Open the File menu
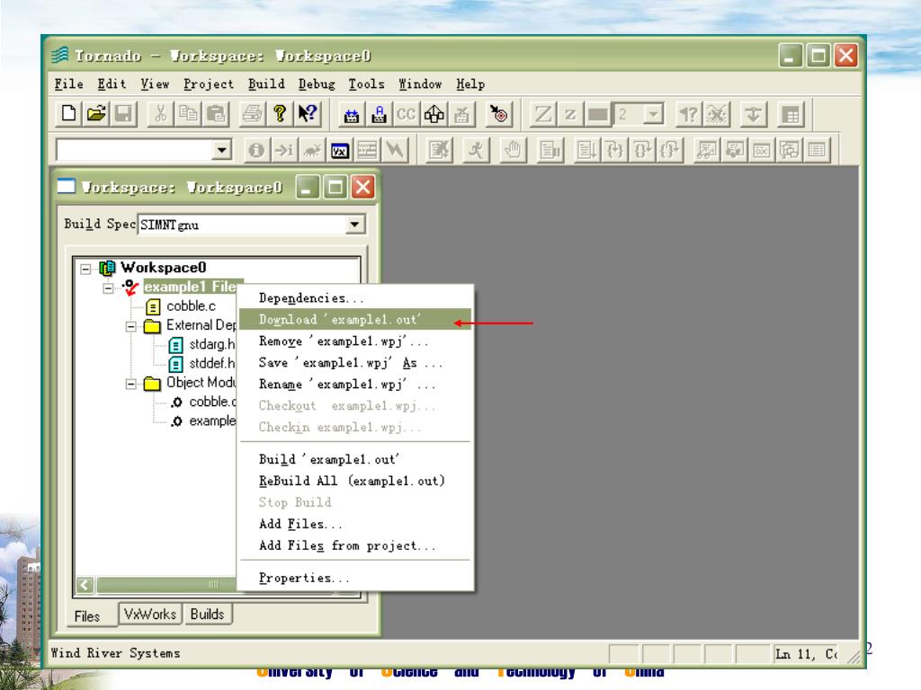 [68, 84]
